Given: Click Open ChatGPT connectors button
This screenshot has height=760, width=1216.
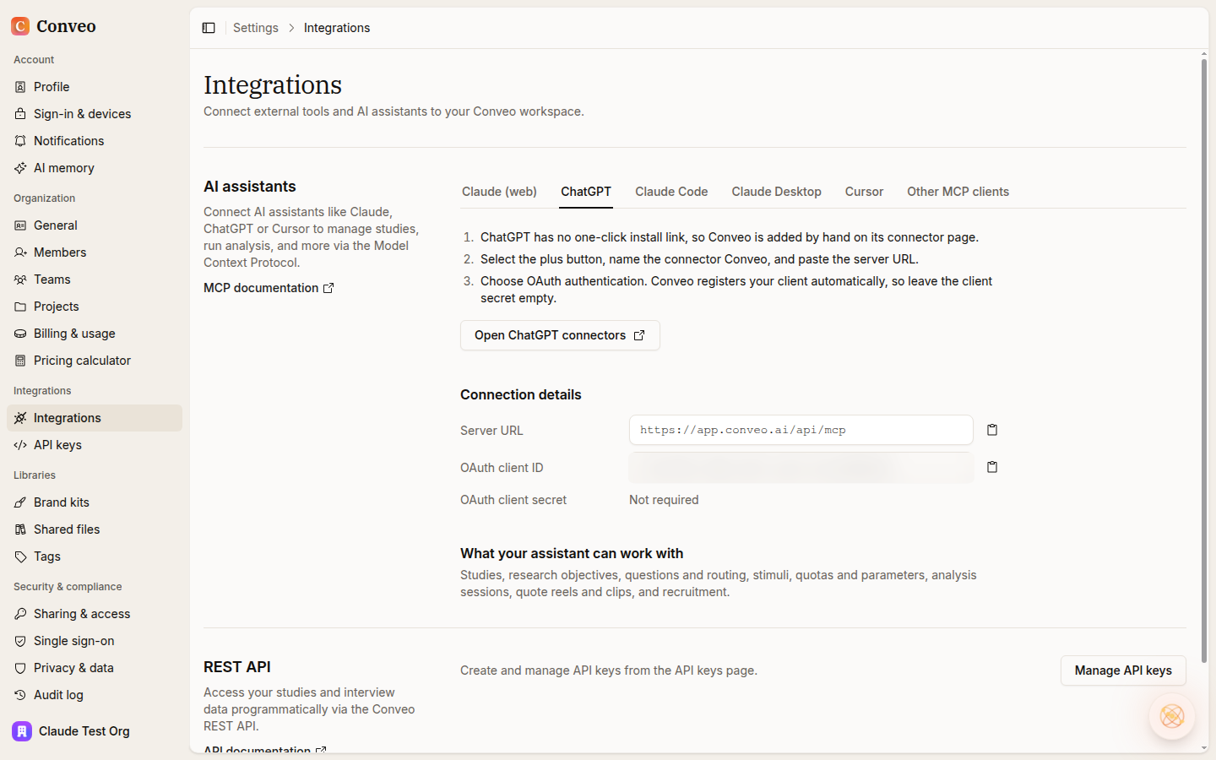Looking at the screenshot, I should point(560,335).
